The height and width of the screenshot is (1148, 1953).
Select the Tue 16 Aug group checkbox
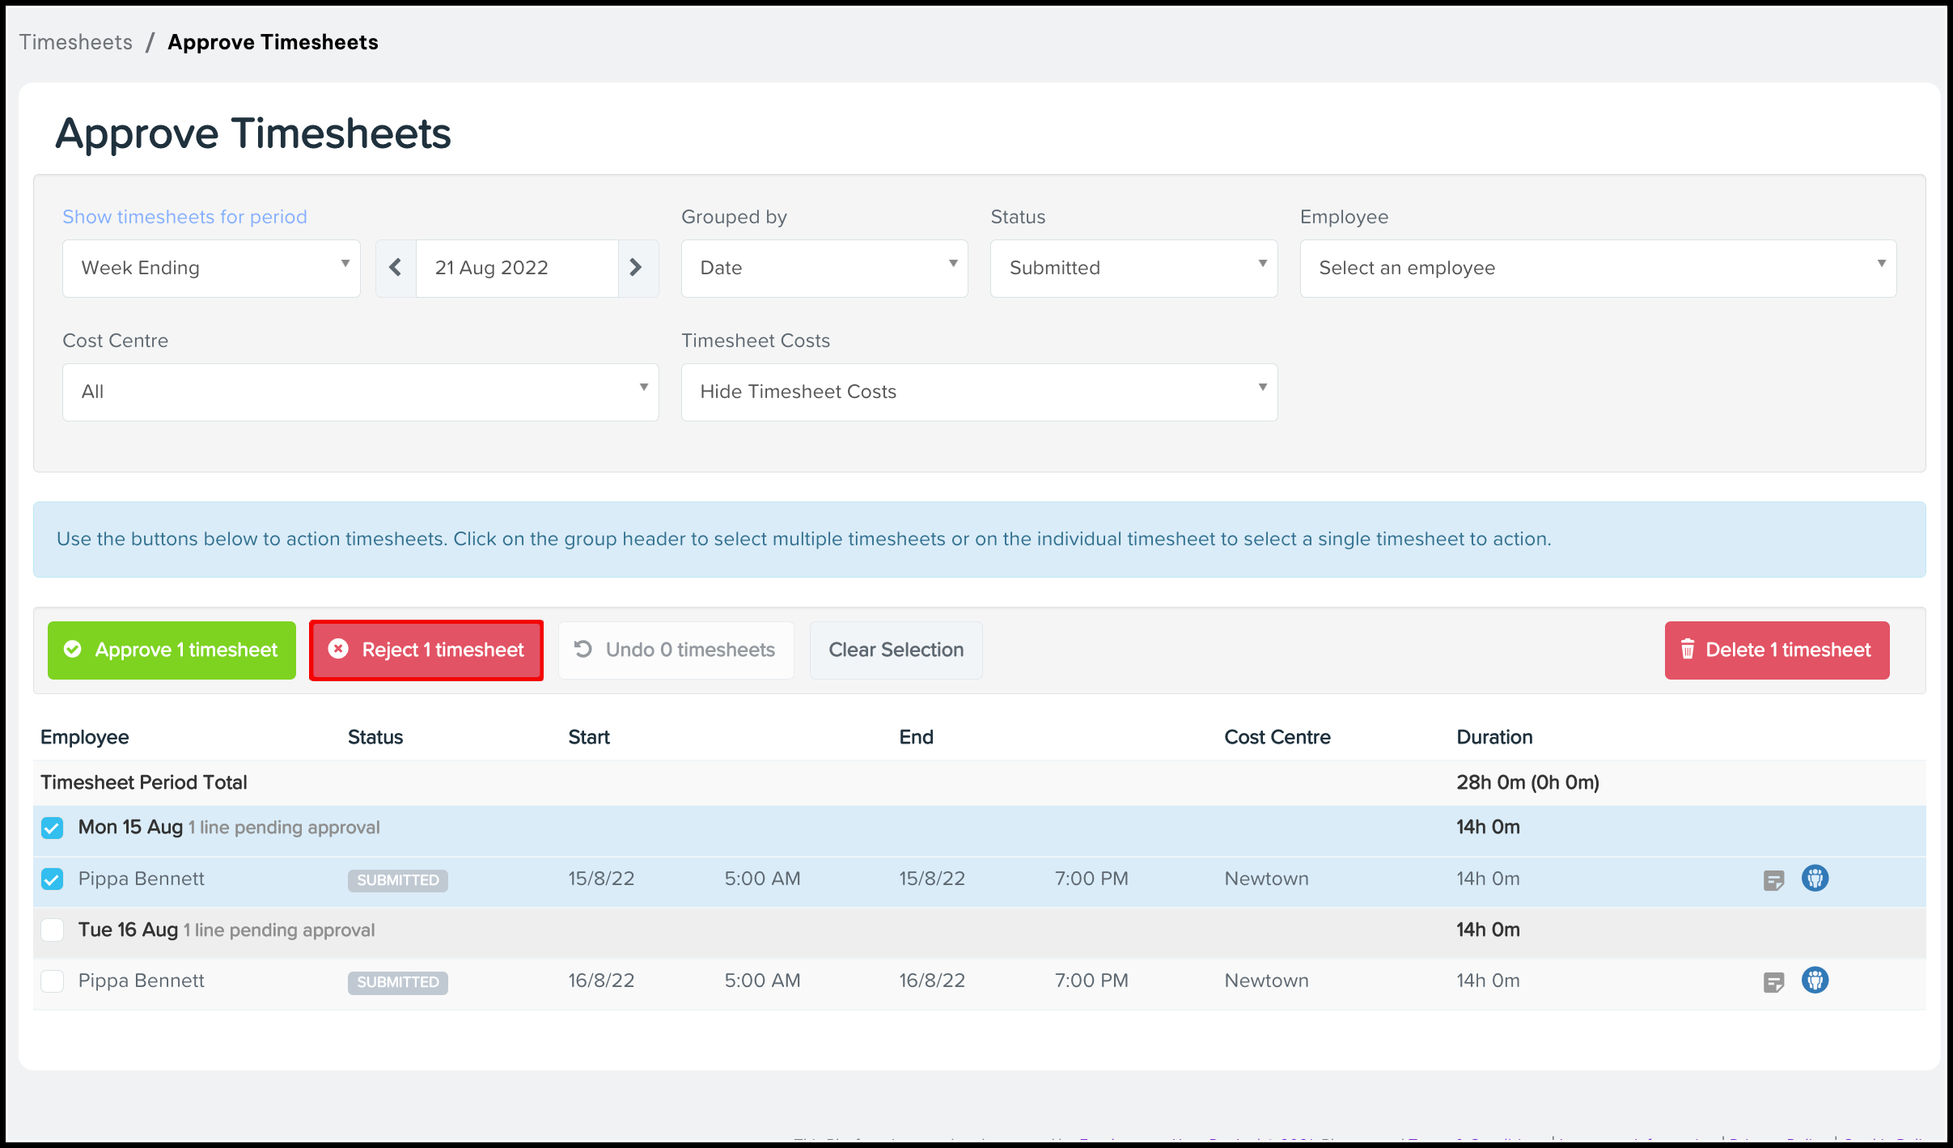[53, 930]
